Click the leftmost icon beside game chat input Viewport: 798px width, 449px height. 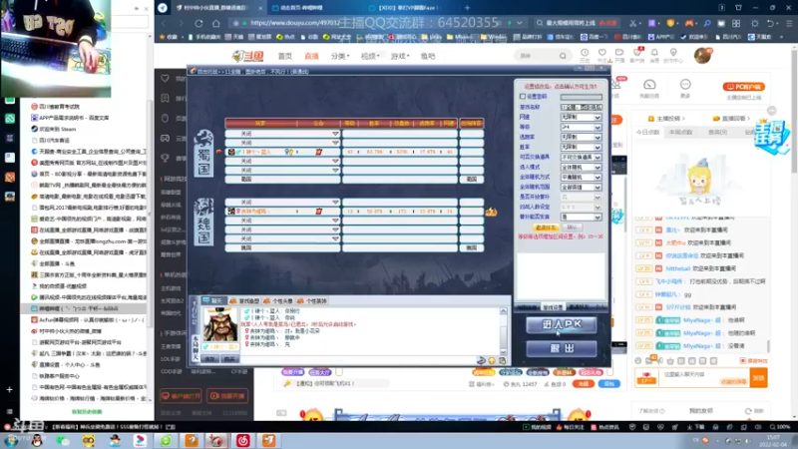pos(481,360)
